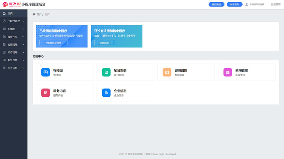Click the 新手帮助 help button
284x159 pixels.
[234, 5]
